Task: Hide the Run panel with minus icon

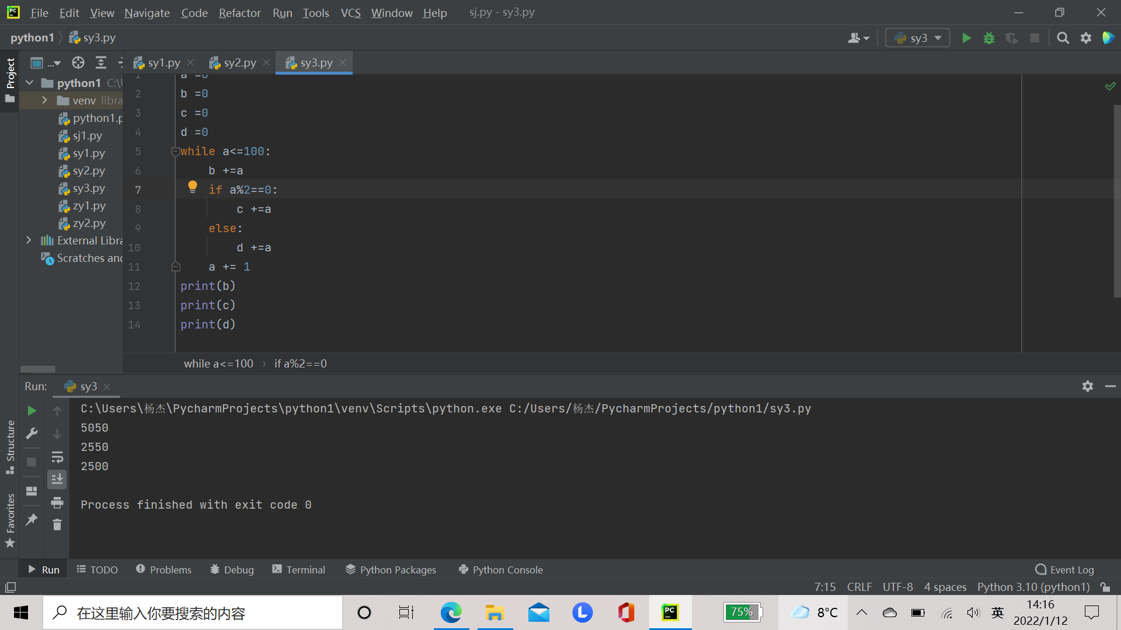Action: [x=1110, y=386]
